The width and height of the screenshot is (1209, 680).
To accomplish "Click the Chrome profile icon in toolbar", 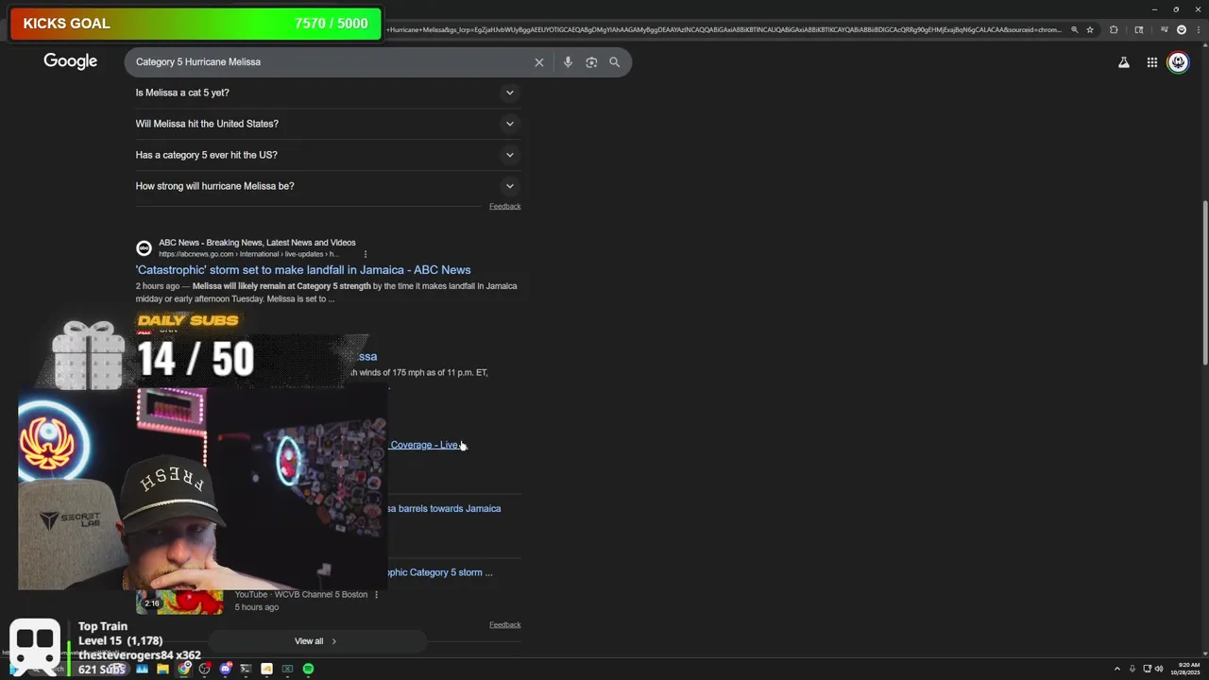I will pyautogui.click(x=1182, y=29).
